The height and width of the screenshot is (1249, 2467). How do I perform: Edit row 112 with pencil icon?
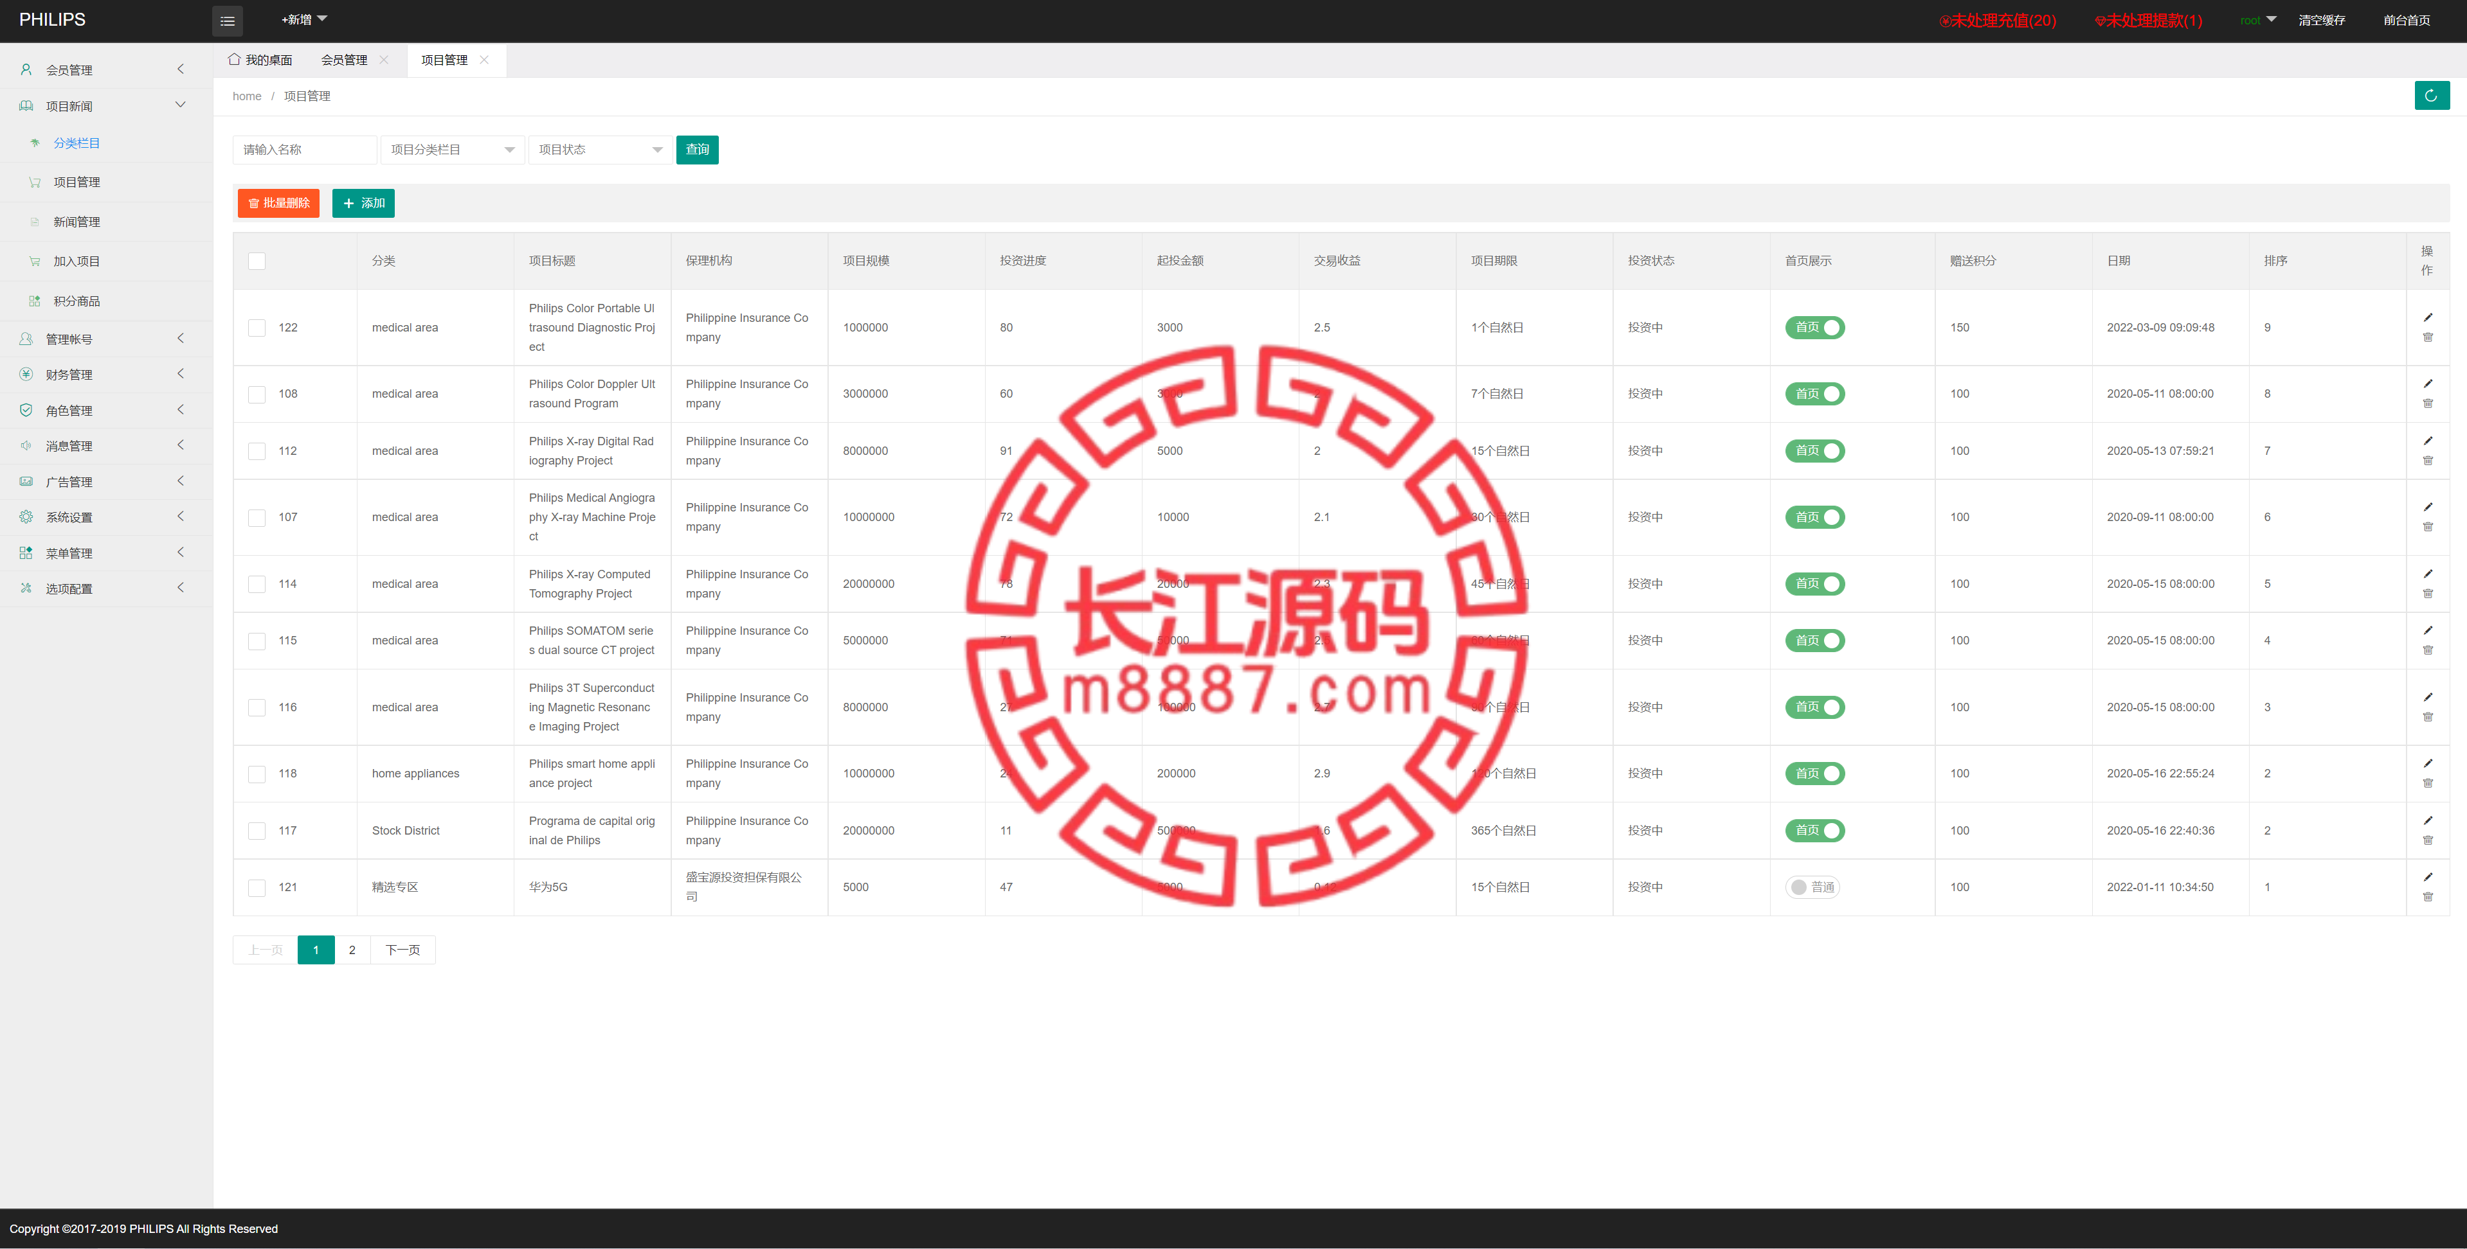pyautogui.click(x=2426, y=440)
